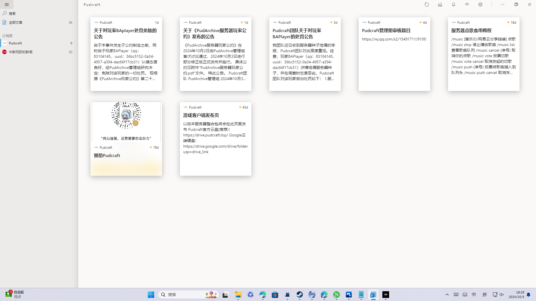The width and height of the screenshot is (536, 301).
Task: Click the 中 input language indicator
Action: point(474,295)
